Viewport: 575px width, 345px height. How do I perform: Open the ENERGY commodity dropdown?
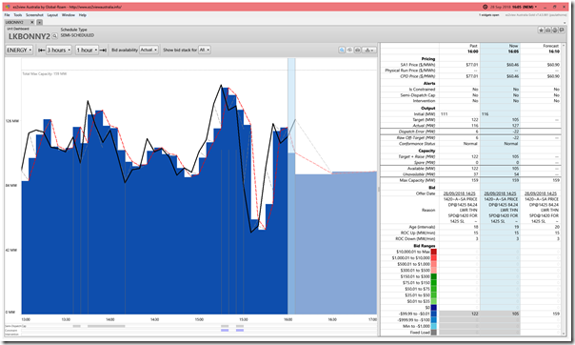point(19,50)
